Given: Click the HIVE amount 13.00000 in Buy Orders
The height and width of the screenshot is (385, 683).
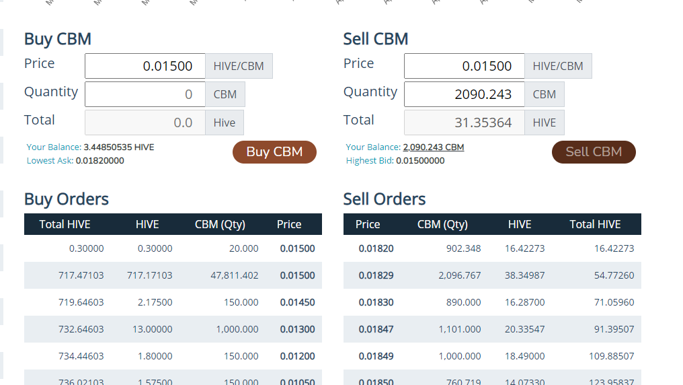Looking at the screenshot, I should click(x=153, y=330).
